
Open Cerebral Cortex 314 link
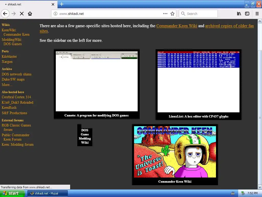(16, 97)
